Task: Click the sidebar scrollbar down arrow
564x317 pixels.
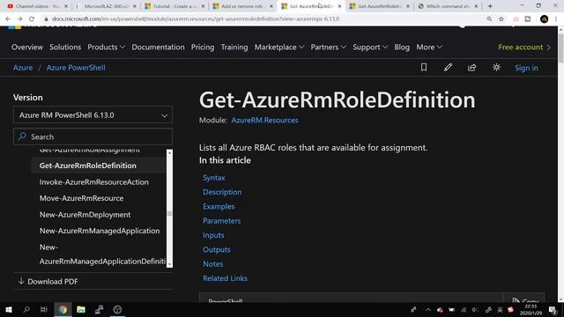Action: [x=169, y=264]
